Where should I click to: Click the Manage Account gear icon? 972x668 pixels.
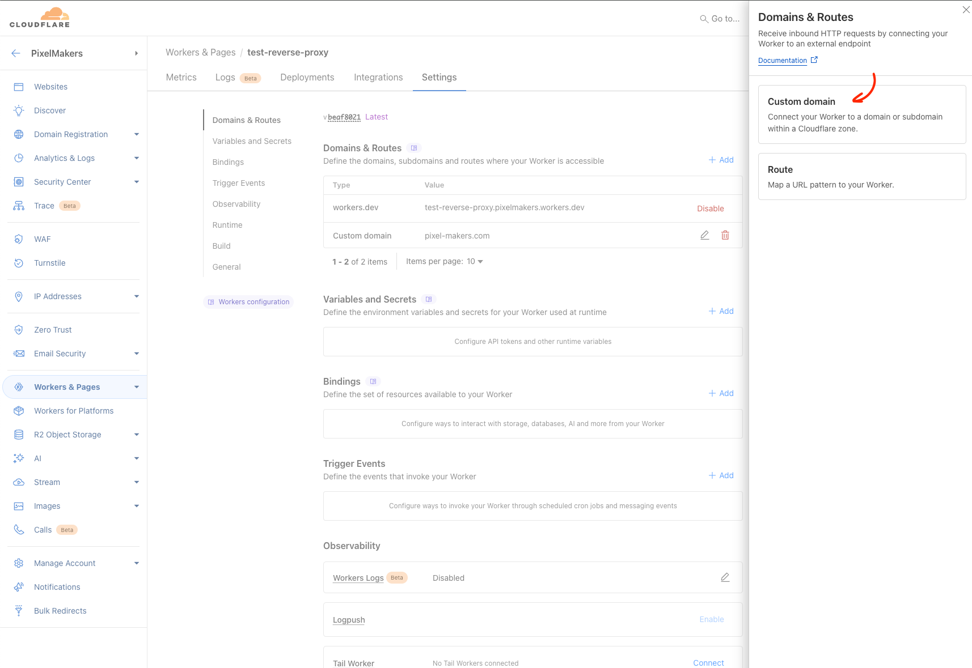click(19, 563)
